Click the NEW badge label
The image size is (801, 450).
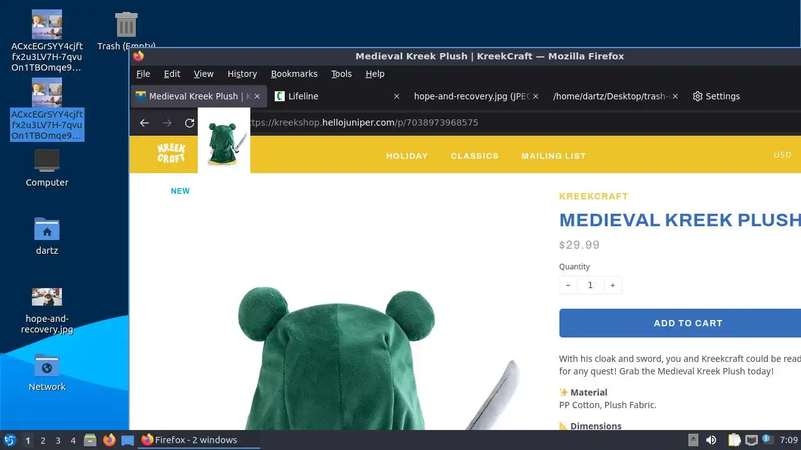click(180, 191)
